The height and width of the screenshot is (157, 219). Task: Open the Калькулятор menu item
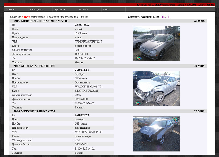click(37, 10)
